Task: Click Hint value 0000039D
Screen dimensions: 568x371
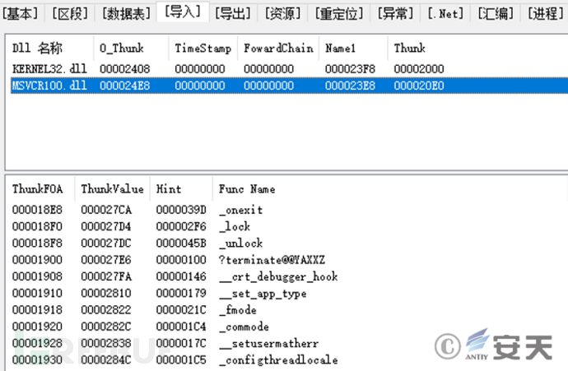Action: tap(181, 210)
